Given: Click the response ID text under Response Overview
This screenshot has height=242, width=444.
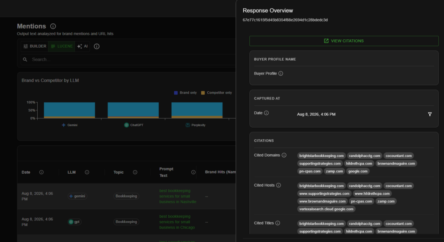Looking at the screenshot, I should pyautogui.click(x=285, y=20).
